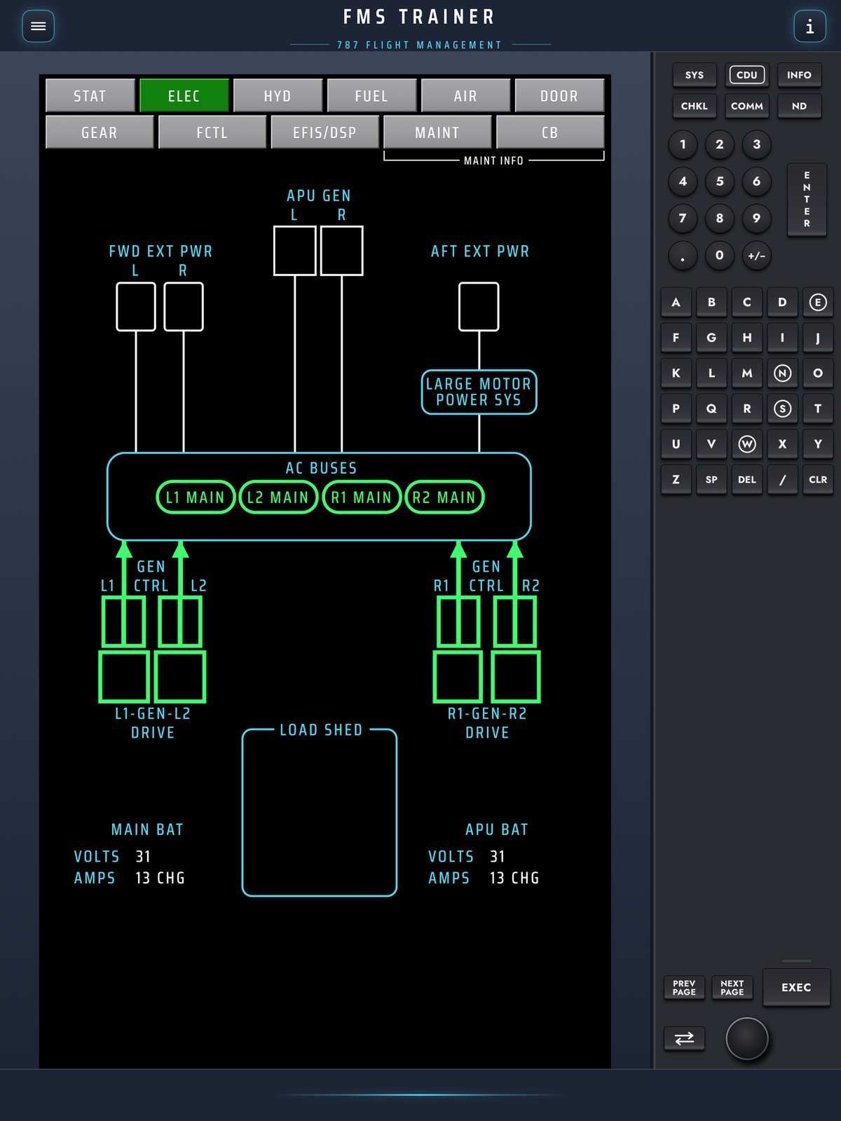Click the MAINT INFO label
Viewport: 841px width, 1121px height.
493,160
